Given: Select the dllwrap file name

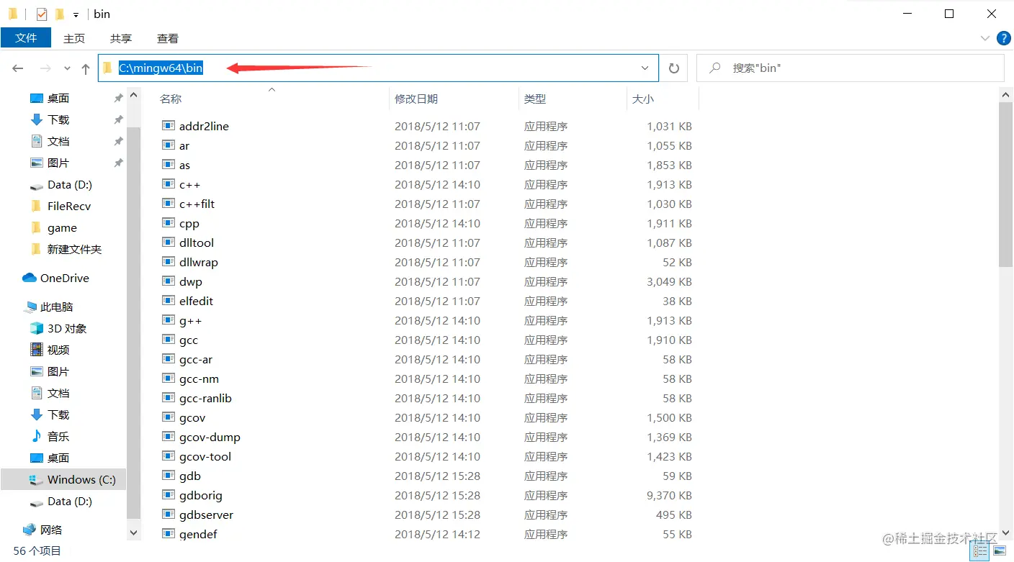Looking at the screenshot, I should point(199,262).
